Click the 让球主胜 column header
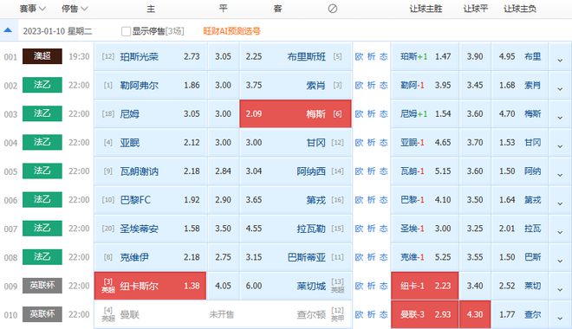The image size is (572, 329). pos(426,9)
